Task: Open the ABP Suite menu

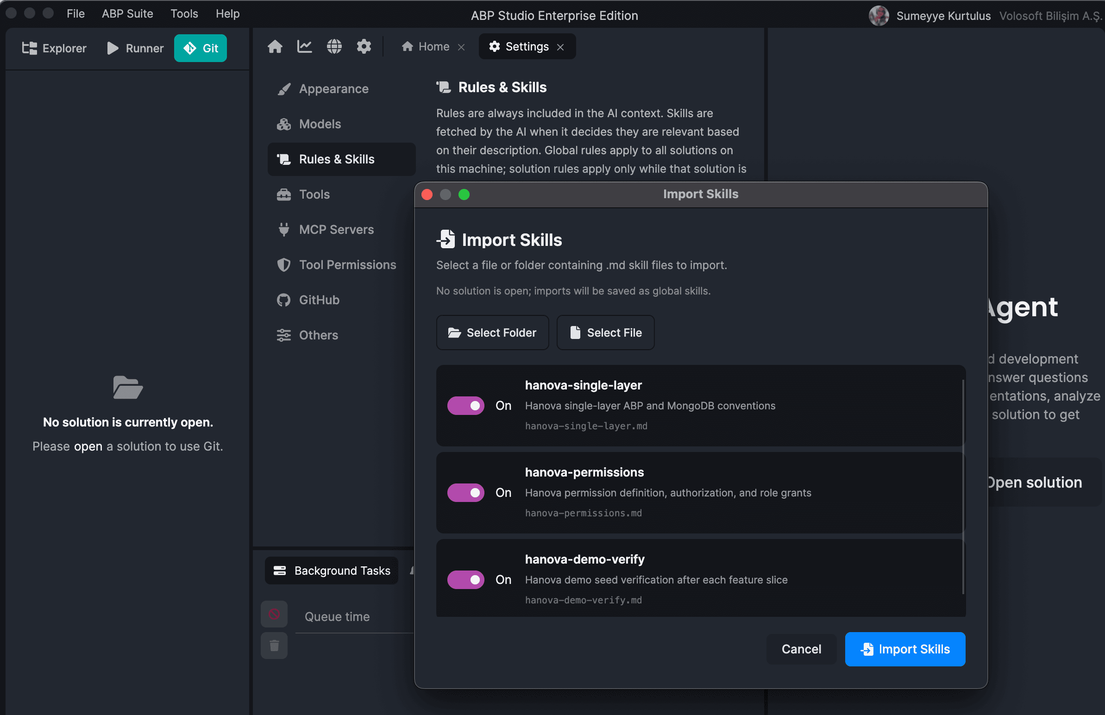Action: tap(127, 13)
